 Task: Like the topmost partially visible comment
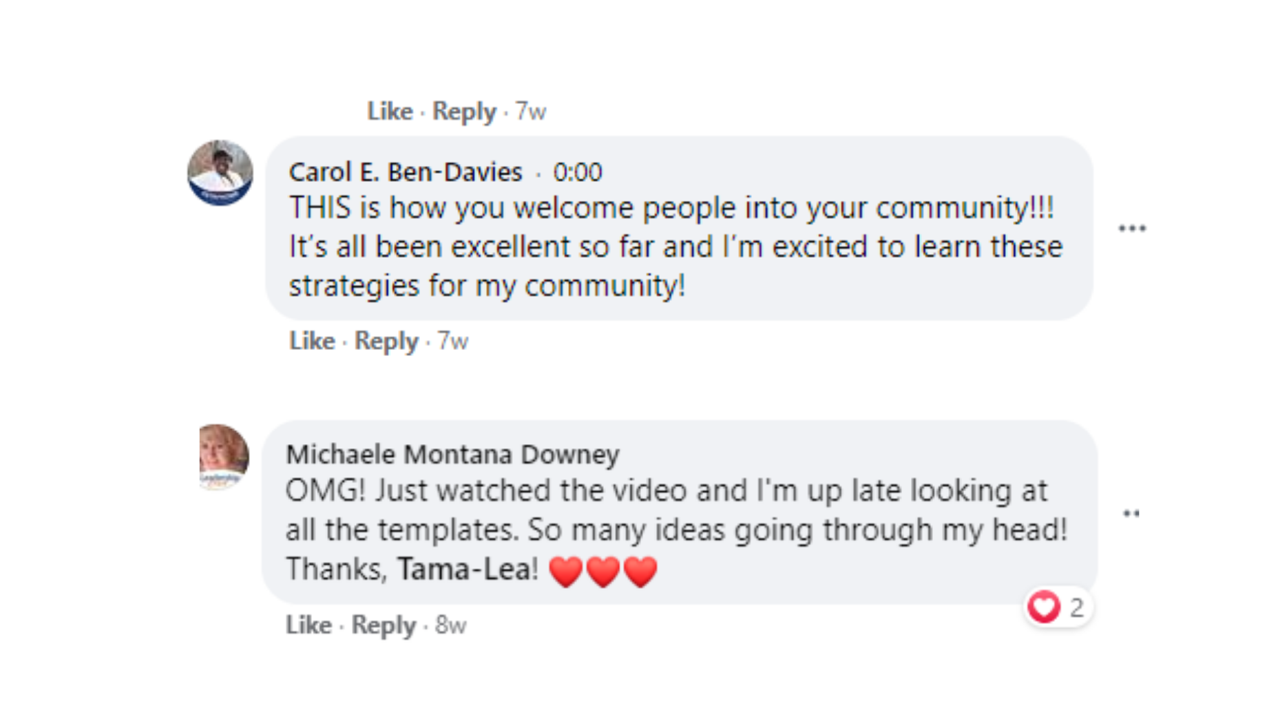(x=390, y=112)
